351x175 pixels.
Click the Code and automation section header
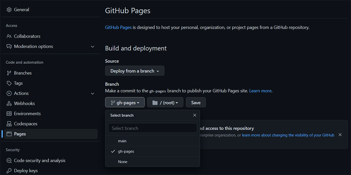tap(25, 62)
